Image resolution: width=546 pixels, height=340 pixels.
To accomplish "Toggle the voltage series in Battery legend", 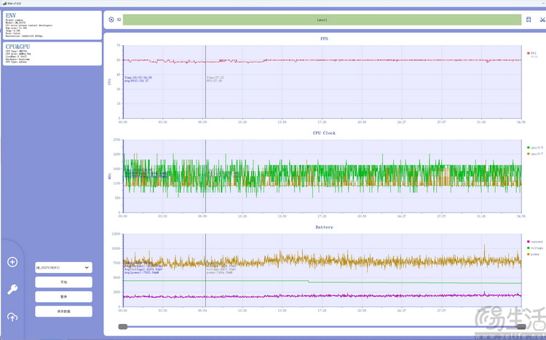I will tap(535, 248).
